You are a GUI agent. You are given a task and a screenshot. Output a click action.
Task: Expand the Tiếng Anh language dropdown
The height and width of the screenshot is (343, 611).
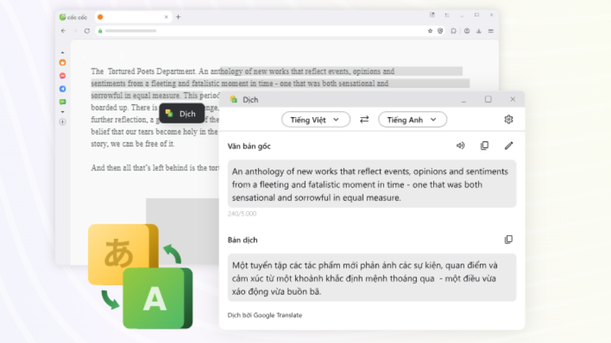coord(412,119)
